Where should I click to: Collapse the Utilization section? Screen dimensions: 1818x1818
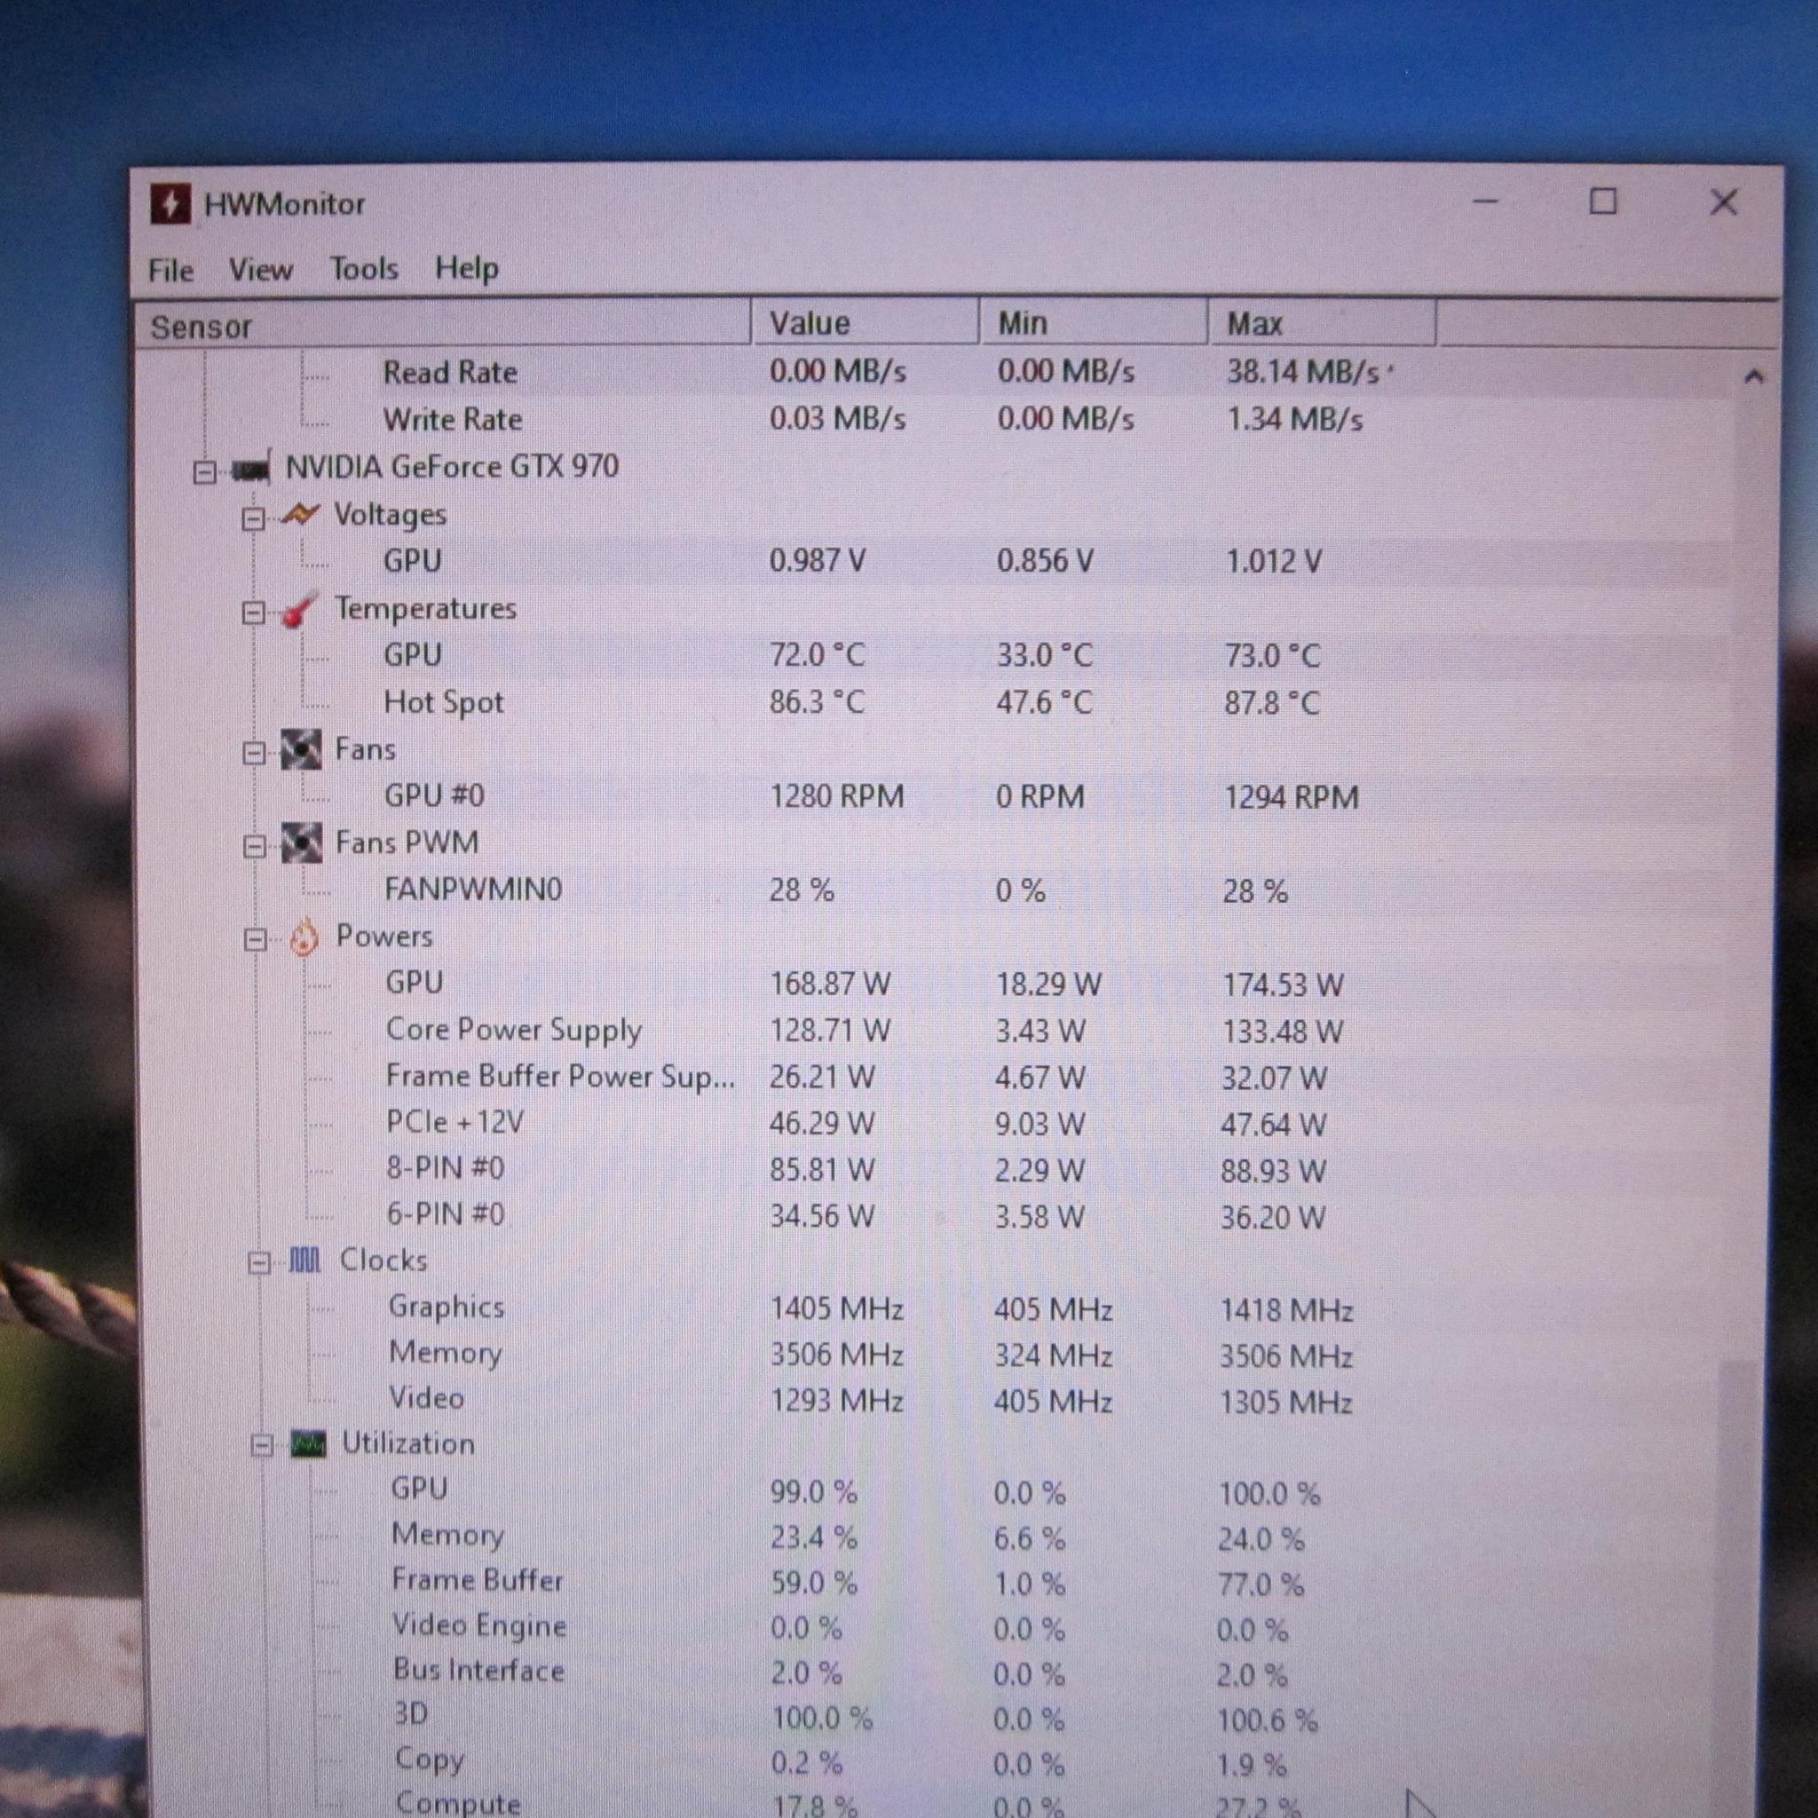[x=263, y=1446]
